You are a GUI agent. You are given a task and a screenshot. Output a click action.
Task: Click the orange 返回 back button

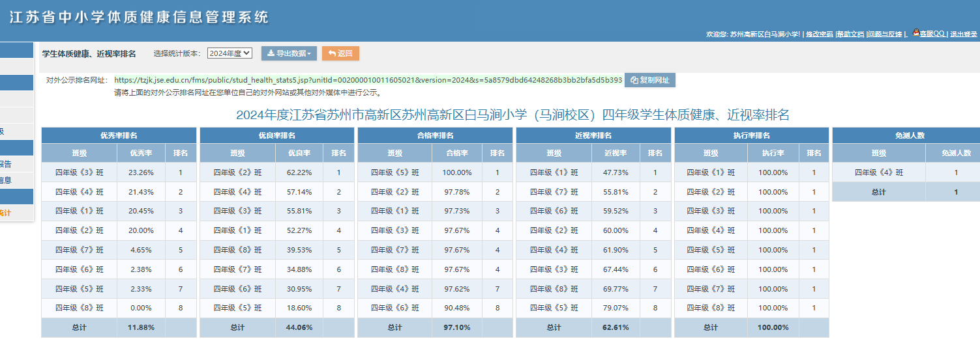340,53
